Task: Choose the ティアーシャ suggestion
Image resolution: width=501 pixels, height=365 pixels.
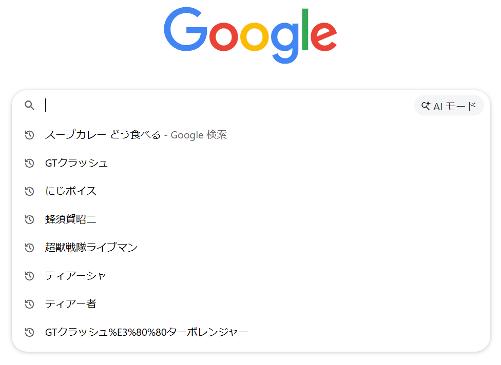Action: 75,276
